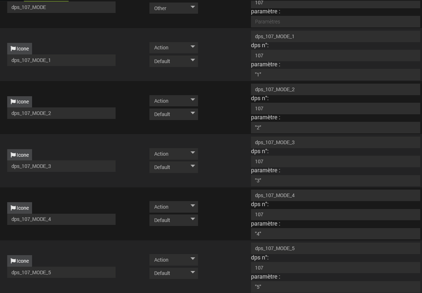Click the paramètre field containing "4"
422x293 pixels.
click(335, 234)
